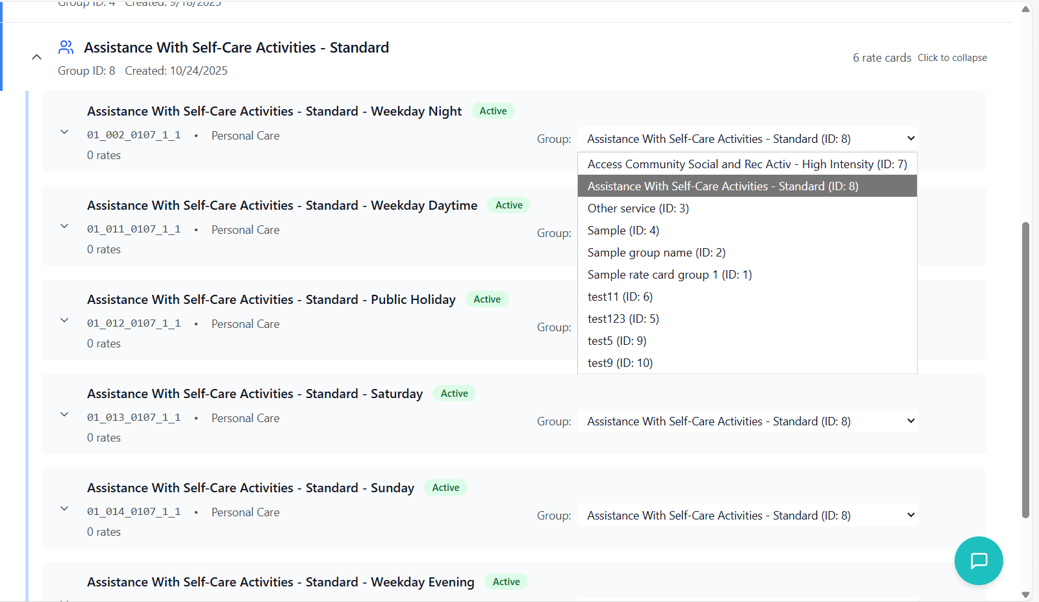Screen dimensions: 1039x602
Task: Expand the Weekday Night rate card chevron
Action: (64, 132)
